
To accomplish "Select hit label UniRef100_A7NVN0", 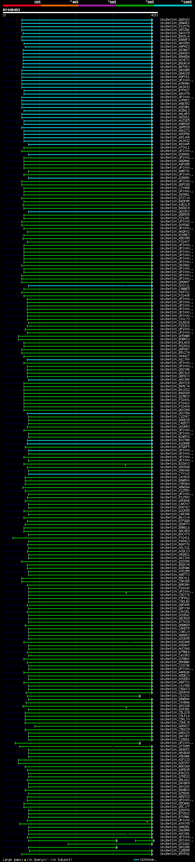I will pyautogui.click(x=175, y=84).
